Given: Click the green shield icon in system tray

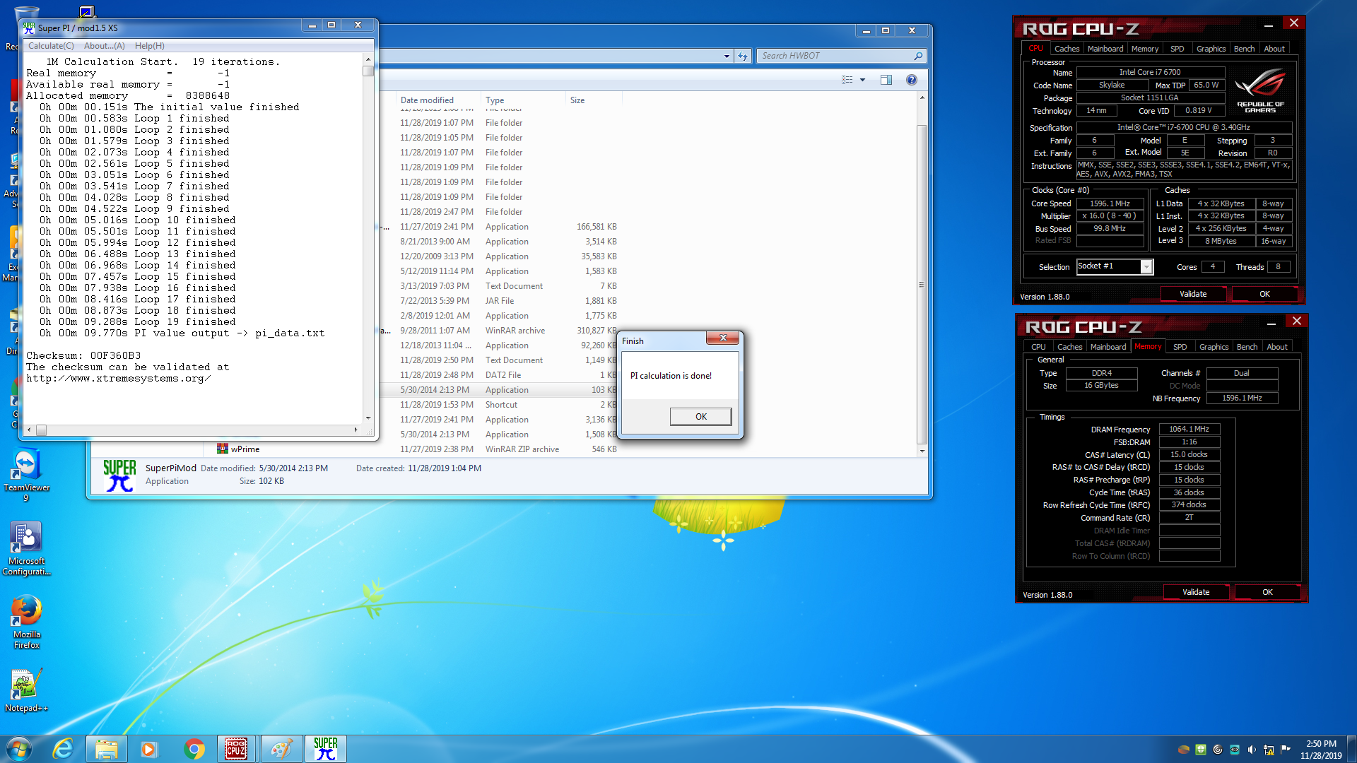Looking at the screenshot, I should 1201,750.
